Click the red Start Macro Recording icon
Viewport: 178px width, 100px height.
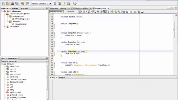131,12
